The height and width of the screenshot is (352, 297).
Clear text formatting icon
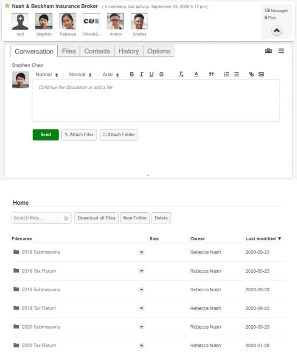tap(181, 74)
